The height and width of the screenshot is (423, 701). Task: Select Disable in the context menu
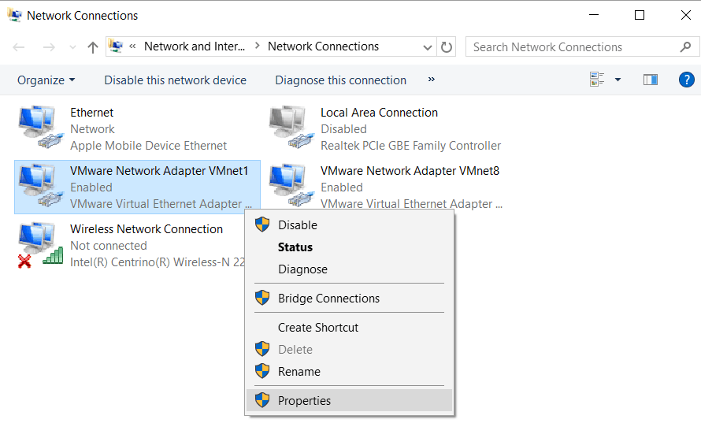[297, 225]
